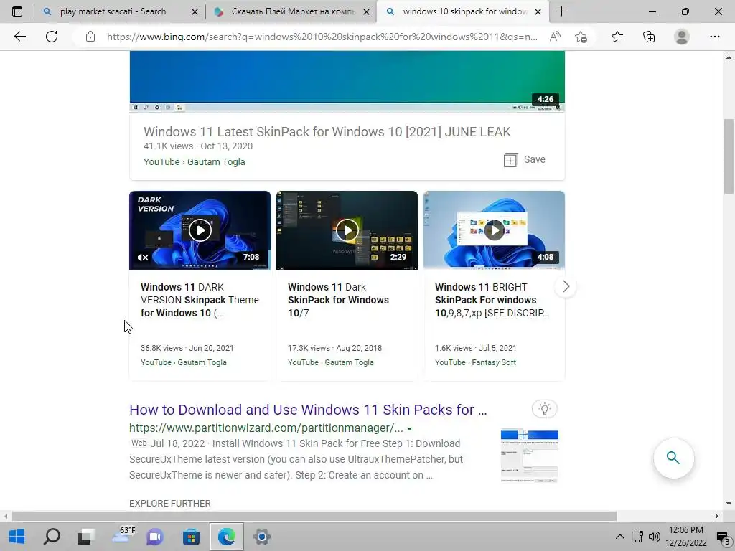This screenshot has height=551, width=735.
Task: Open Read aloud icon in address bar
Action: [555, 37]
